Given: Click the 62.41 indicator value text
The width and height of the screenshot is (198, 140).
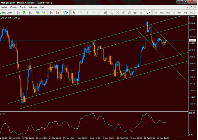Looking at the screenshot, I should point(4,114).
